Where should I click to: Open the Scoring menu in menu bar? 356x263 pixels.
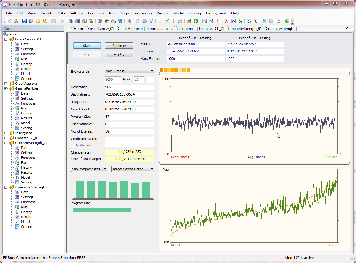coord(195,13)
